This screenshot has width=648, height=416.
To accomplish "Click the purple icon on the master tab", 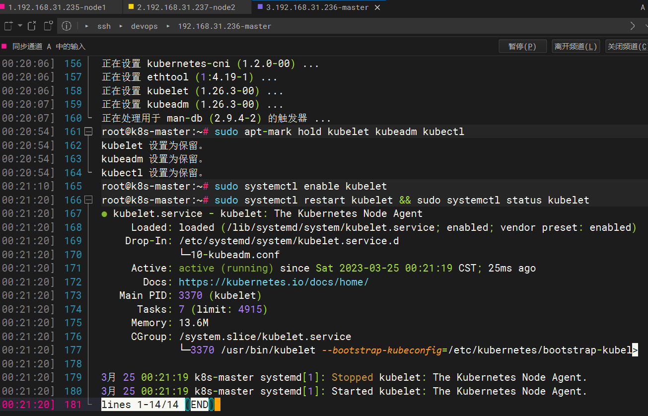I will click(260, 7).
